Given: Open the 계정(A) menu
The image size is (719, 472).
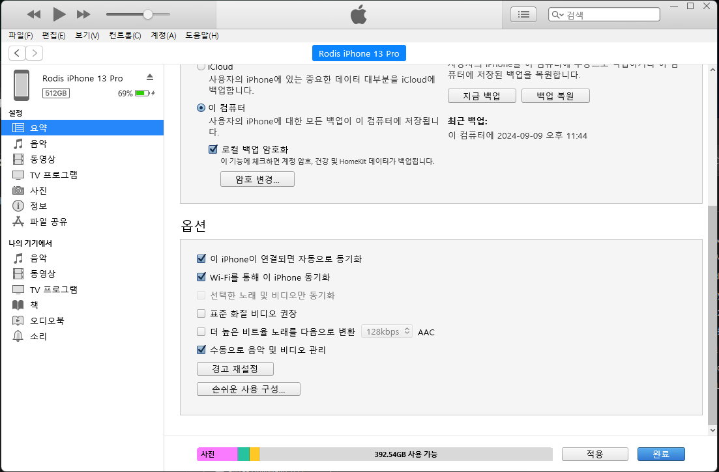Looking at the screenshot, I should pos(163,35).
